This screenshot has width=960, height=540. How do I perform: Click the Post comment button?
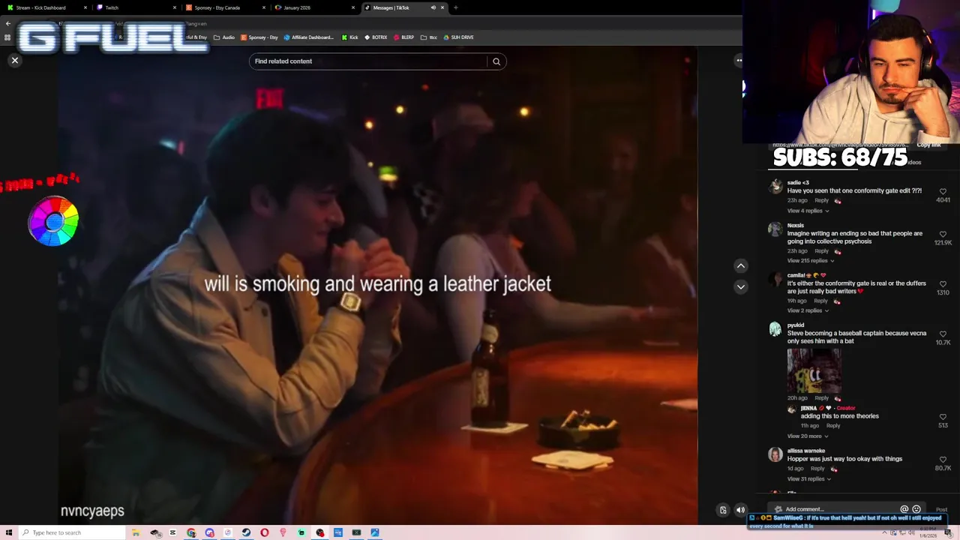(941, 510)
